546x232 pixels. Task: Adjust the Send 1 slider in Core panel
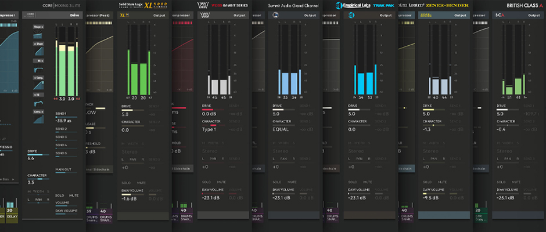pos(66,117)
